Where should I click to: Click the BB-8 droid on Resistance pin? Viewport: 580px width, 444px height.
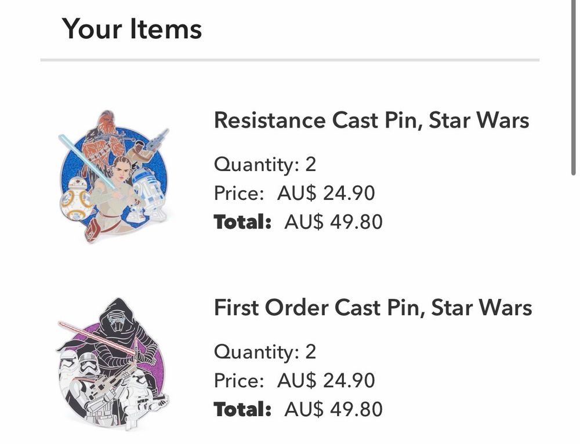[x=75, y=198]
